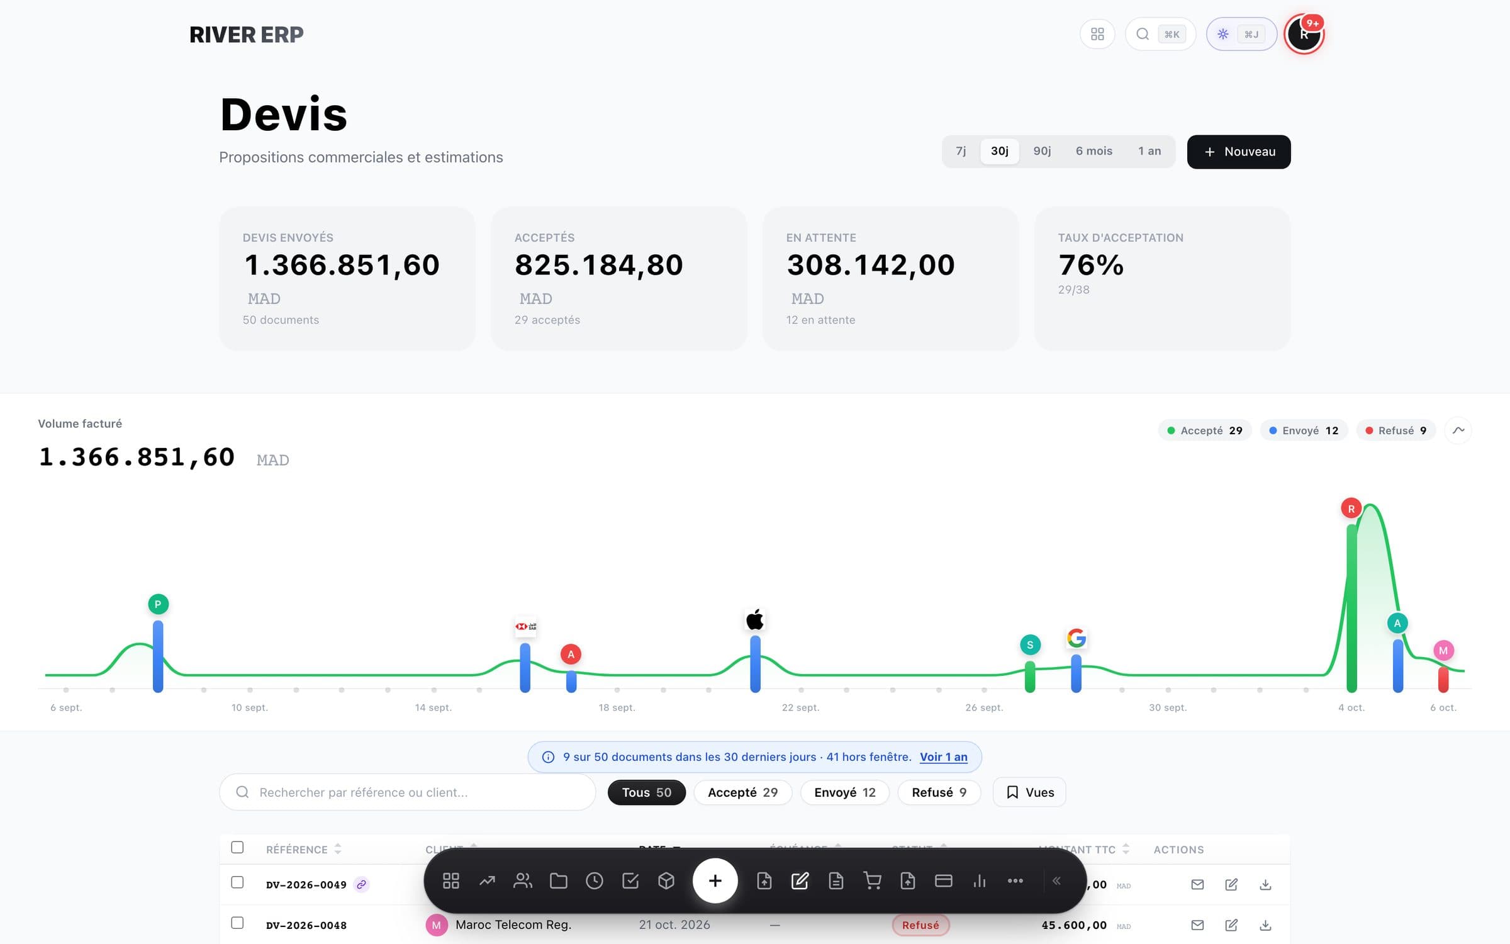Open the checkbox tasks icon in the dock
This screenshot has height=944, width=1510.
(630, 880)
